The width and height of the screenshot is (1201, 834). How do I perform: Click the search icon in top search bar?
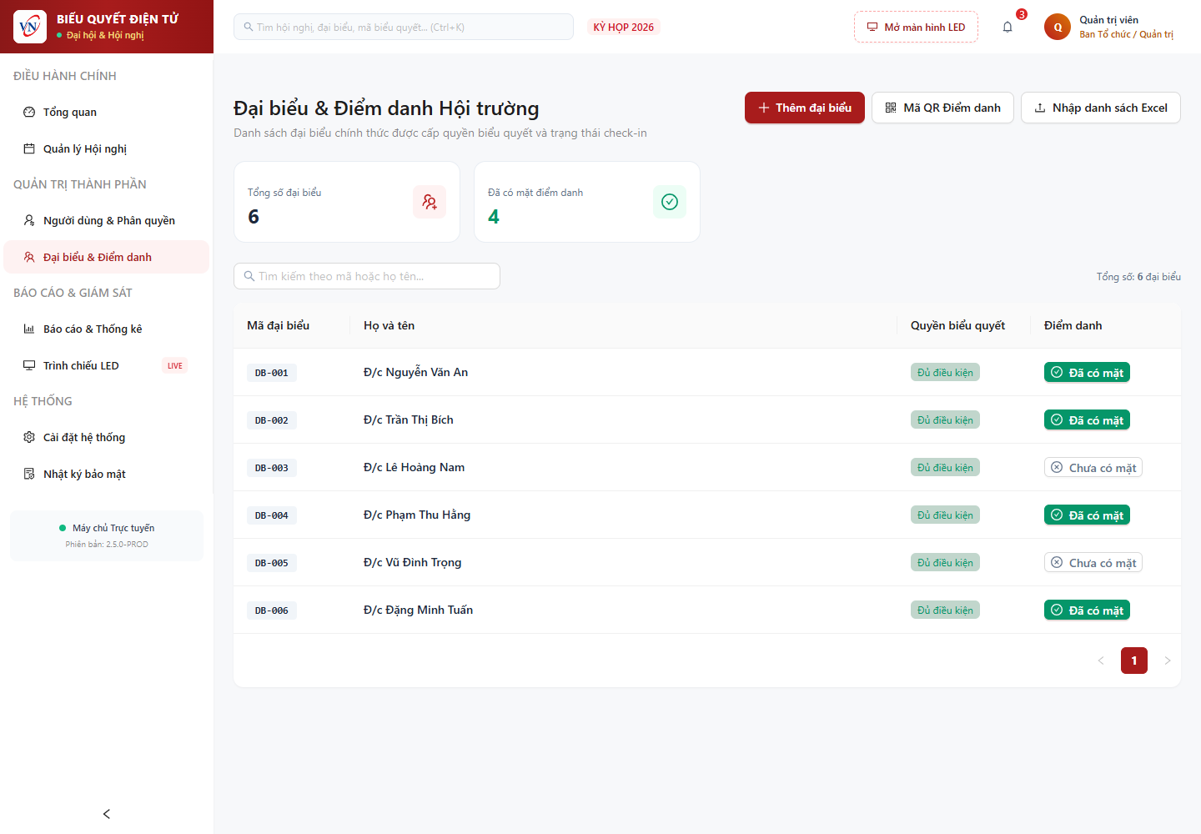[249, 27]
